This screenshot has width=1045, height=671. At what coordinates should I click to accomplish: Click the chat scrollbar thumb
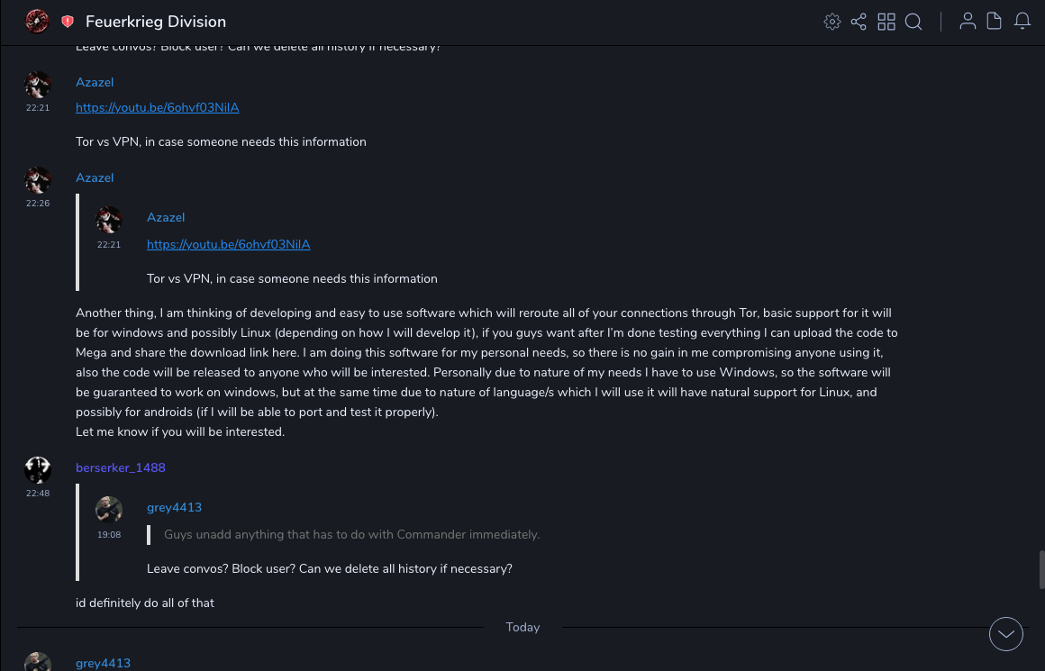[x=1041, y=569]
